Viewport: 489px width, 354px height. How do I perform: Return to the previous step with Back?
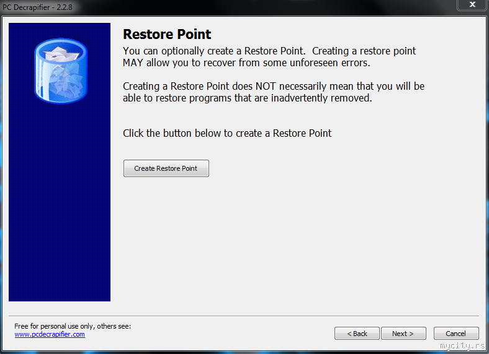pos(357,334)
